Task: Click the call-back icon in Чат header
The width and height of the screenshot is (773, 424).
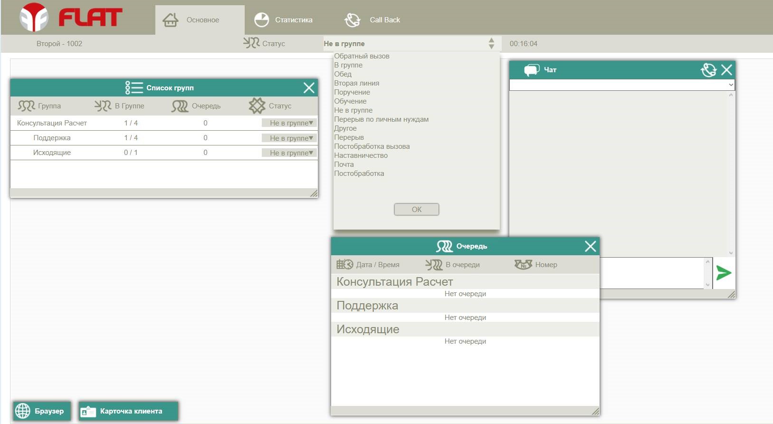Action: click(708, 70)
